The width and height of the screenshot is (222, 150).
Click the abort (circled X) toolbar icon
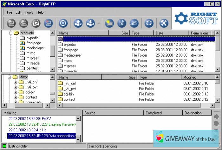(x=63, y=23)
